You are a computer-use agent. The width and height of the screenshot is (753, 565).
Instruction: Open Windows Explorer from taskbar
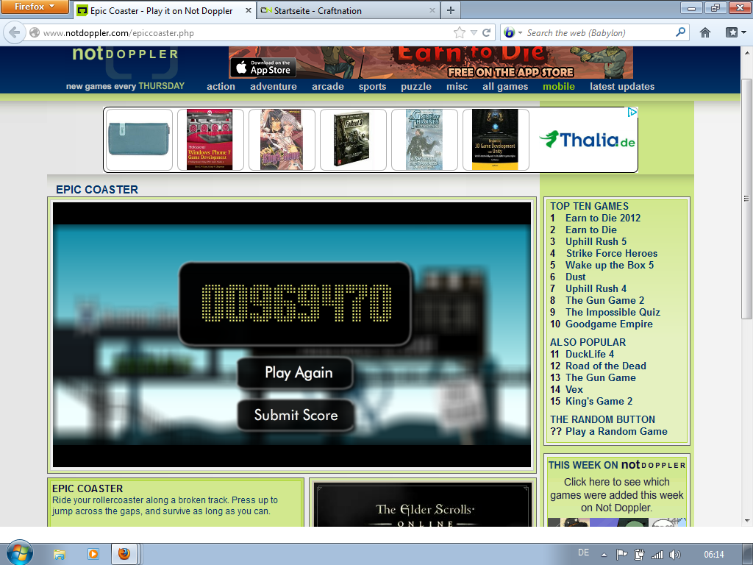[x=60, y=554]
